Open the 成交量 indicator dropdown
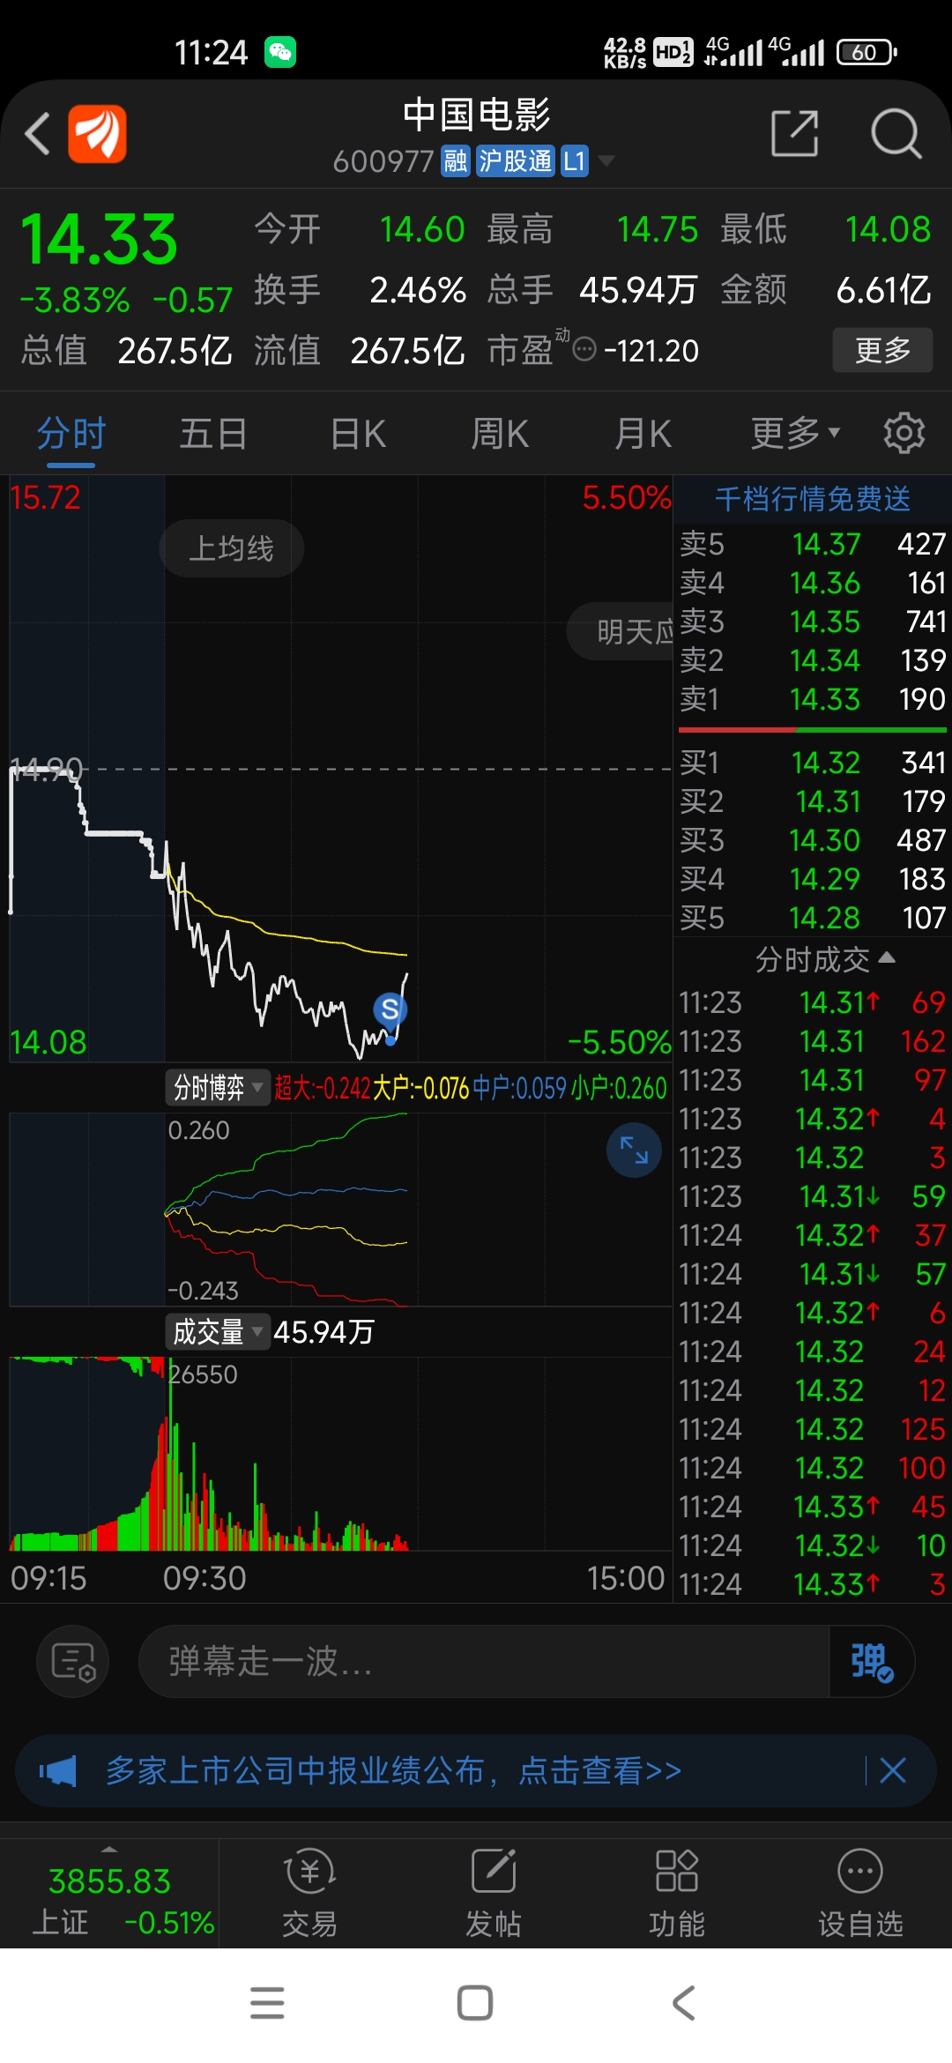Viewport: 952px width, 2063px height. [x=218, y=1331]
